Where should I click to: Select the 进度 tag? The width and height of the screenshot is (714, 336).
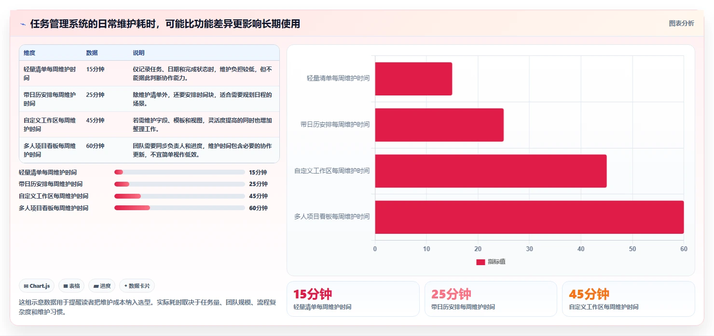(x=102, y=286)
